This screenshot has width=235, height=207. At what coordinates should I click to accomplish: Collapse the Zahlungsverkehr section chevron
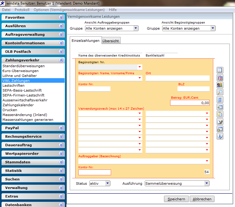pyautogui.click(x=61, y=60)
